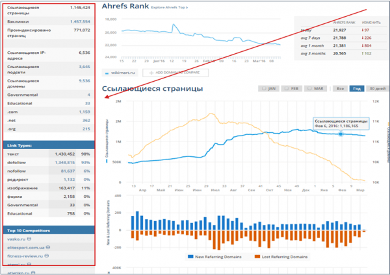Click the blue New Referring Domains legend swatch

coord(190,256)
